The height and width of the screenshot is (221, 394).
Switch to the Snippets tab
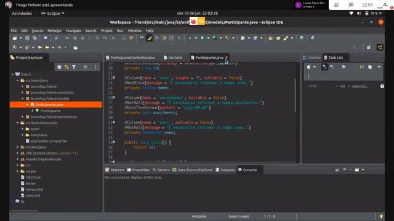pyautogui.click(x=225, y=170)
